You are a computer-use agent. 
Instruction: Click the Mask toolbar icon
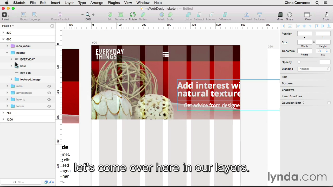point(162,15)
